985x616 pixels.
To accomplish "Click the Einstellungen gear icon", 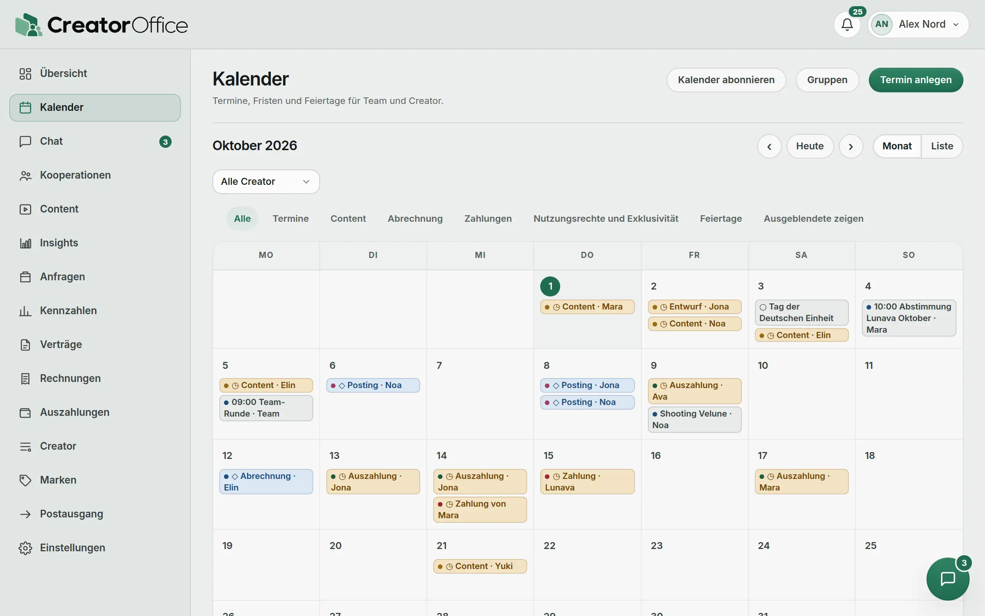I will coord(25,547).
